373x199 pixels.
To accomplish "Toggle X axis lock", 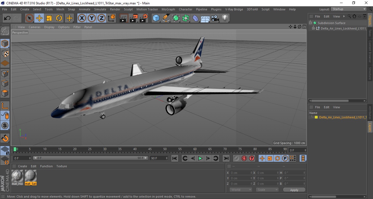I will coord(82,18).
